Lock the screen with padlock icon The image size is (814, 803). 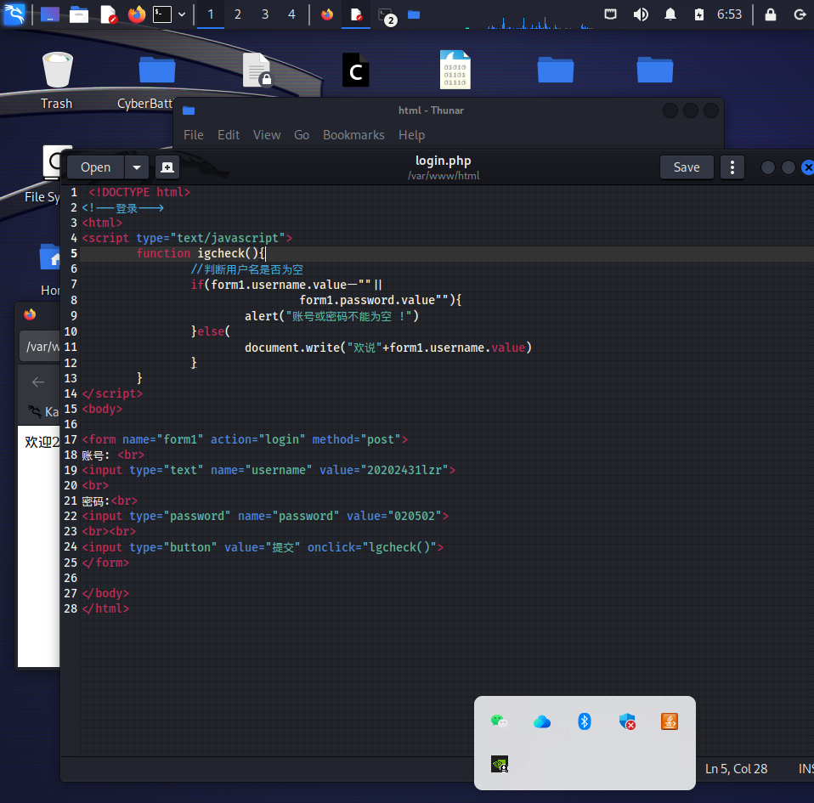pos(771,14)
